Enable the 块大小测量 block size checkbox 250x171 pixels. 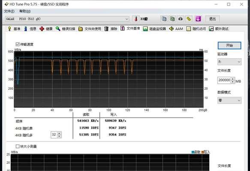coord(18,146)
